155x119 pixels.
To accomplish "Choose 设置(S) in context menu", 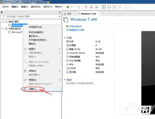I will tap(42, 89).
